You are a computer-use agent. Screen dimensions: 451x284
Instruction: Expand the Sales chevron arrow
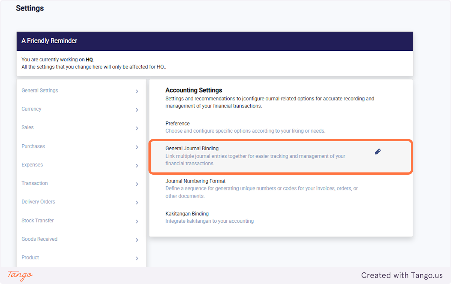click(x=137, y=128)
